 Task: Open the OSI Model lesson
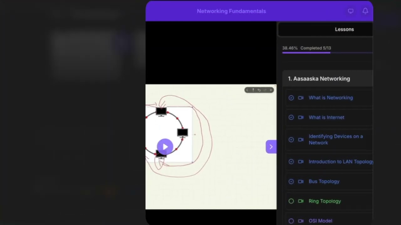click(x=320, y=221)
